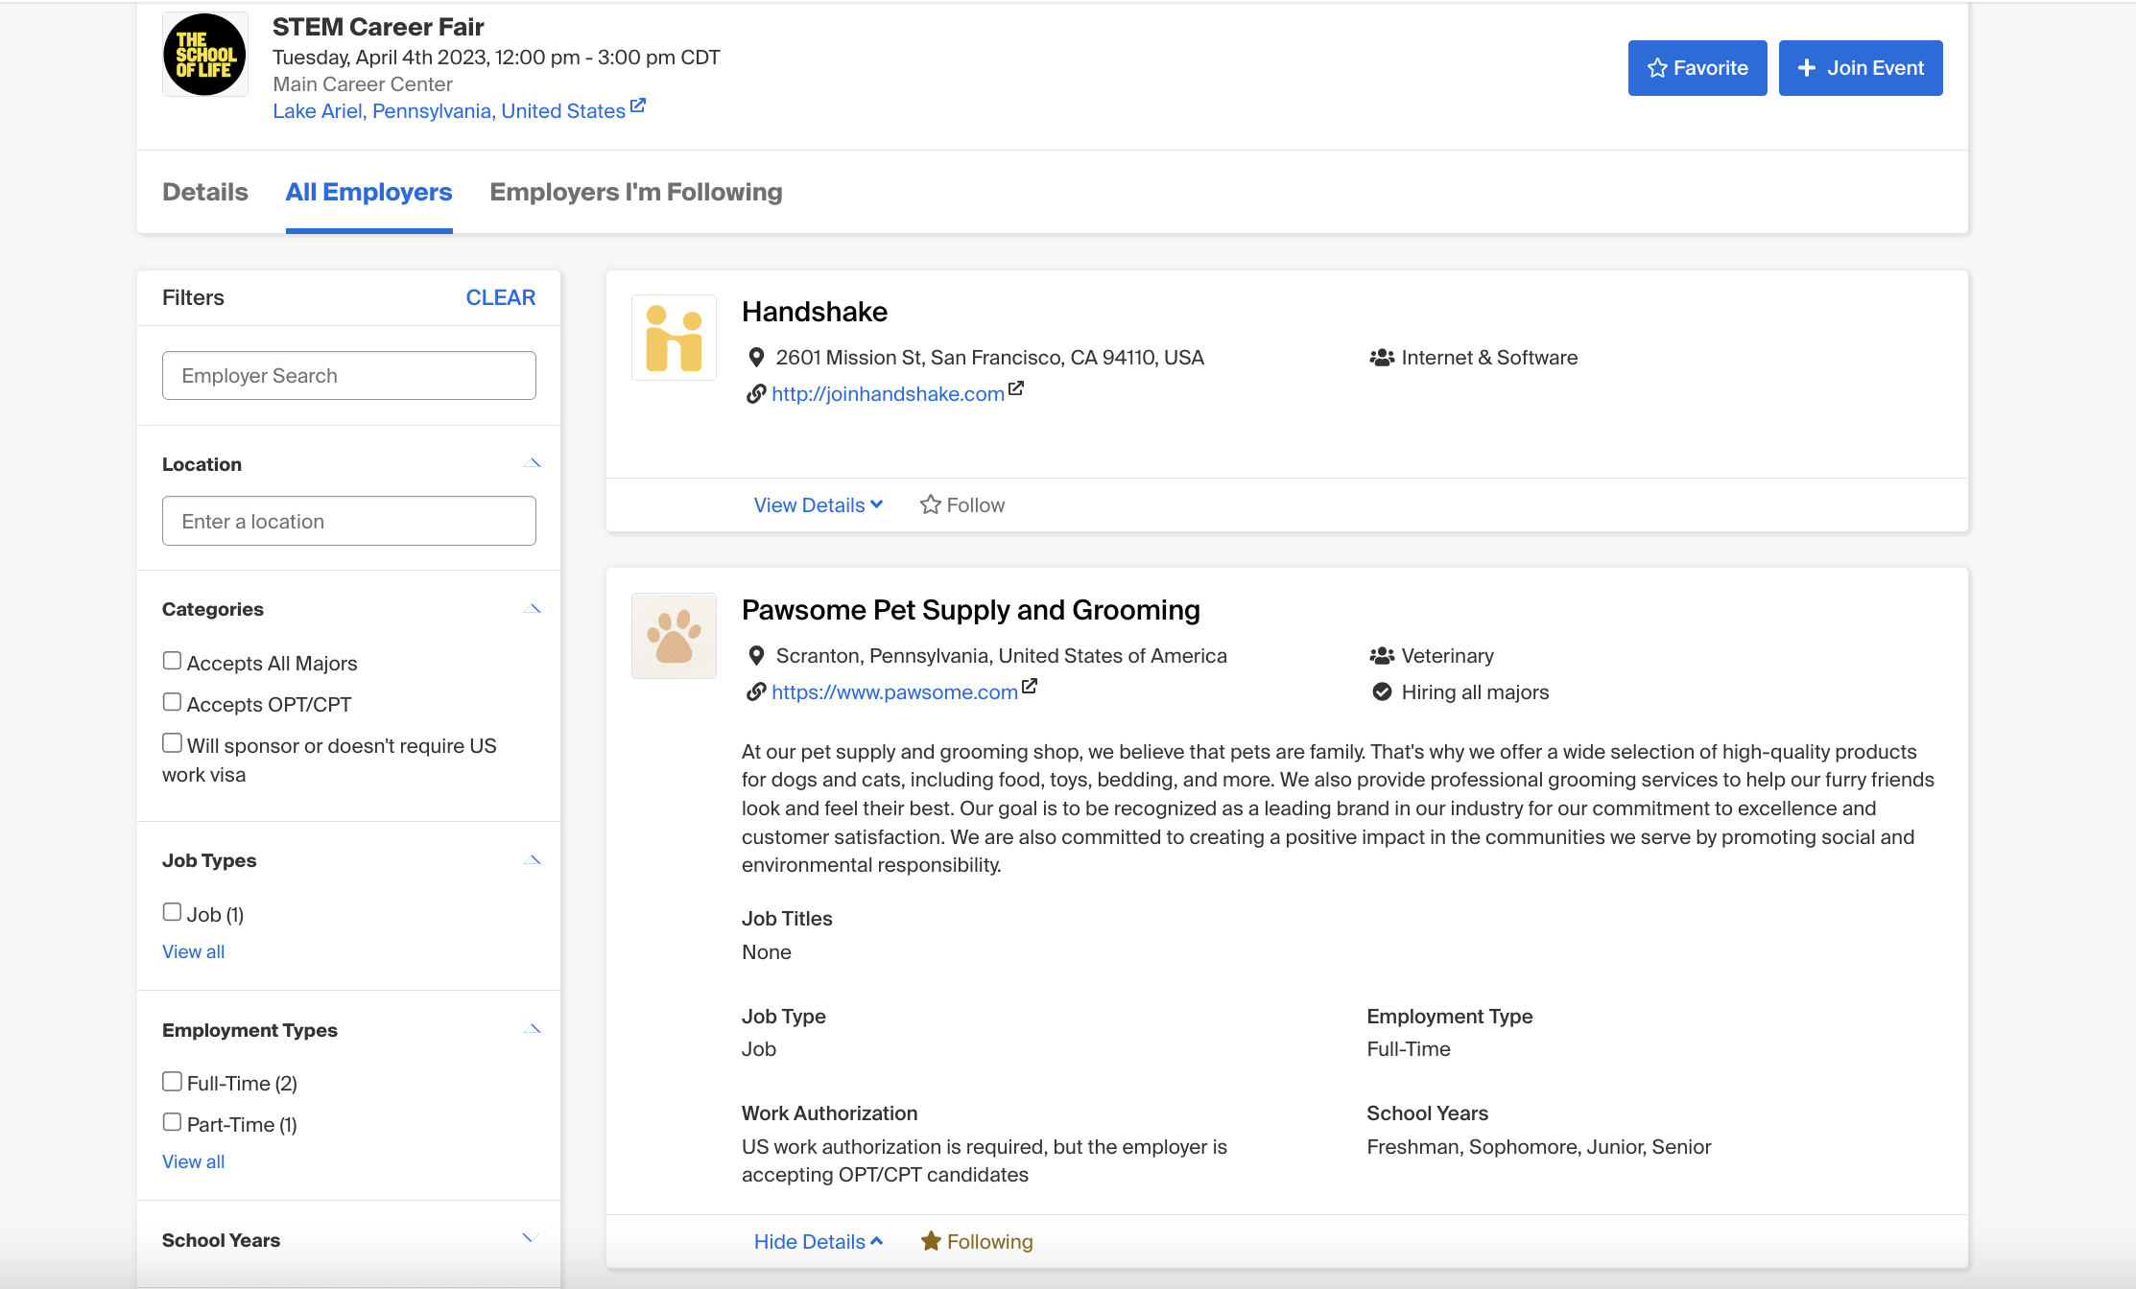Click the chain link icon before joinhandshake.com
The width and height of the screenshot is (2136, 1289).
coord(756,394)
